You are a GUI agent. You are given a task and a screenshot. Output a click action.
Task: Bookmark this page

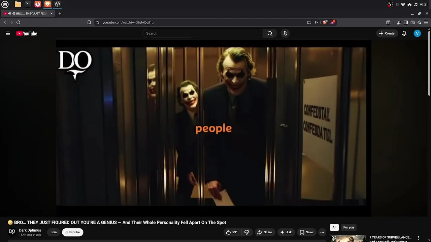click(x=89, y=23)
